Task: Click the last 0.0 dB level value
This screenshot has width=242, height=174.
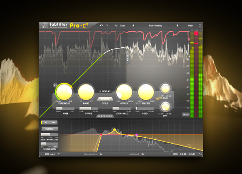Action: pyautogui.click(x=192, y=154)
